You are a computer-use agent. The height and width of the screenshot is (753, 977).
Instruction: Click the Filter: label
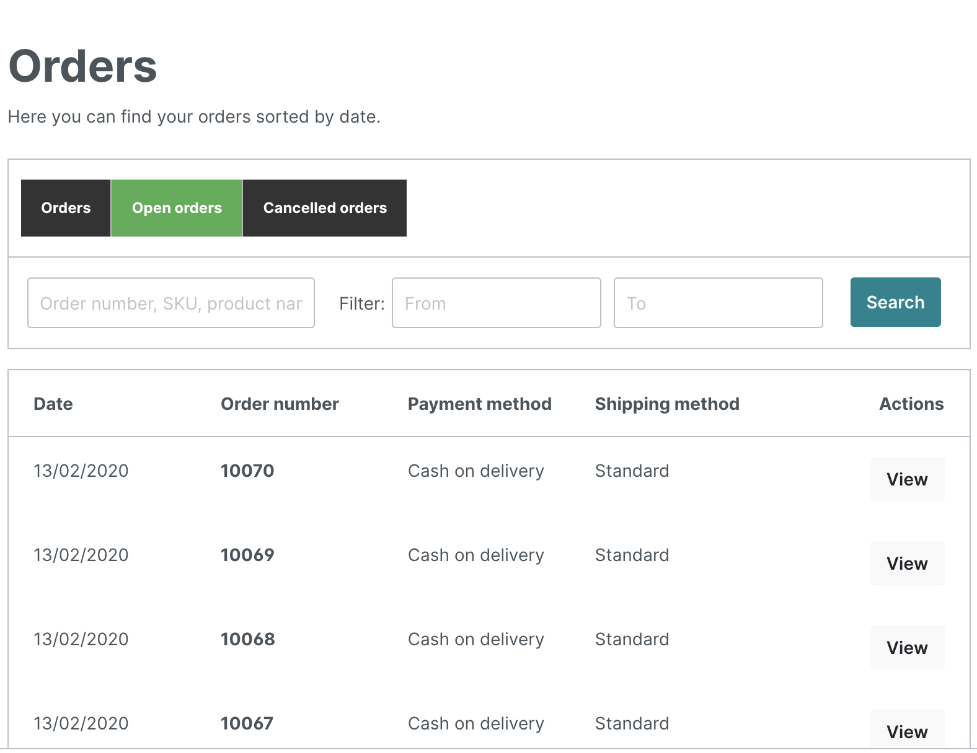[x=362, y=303]
